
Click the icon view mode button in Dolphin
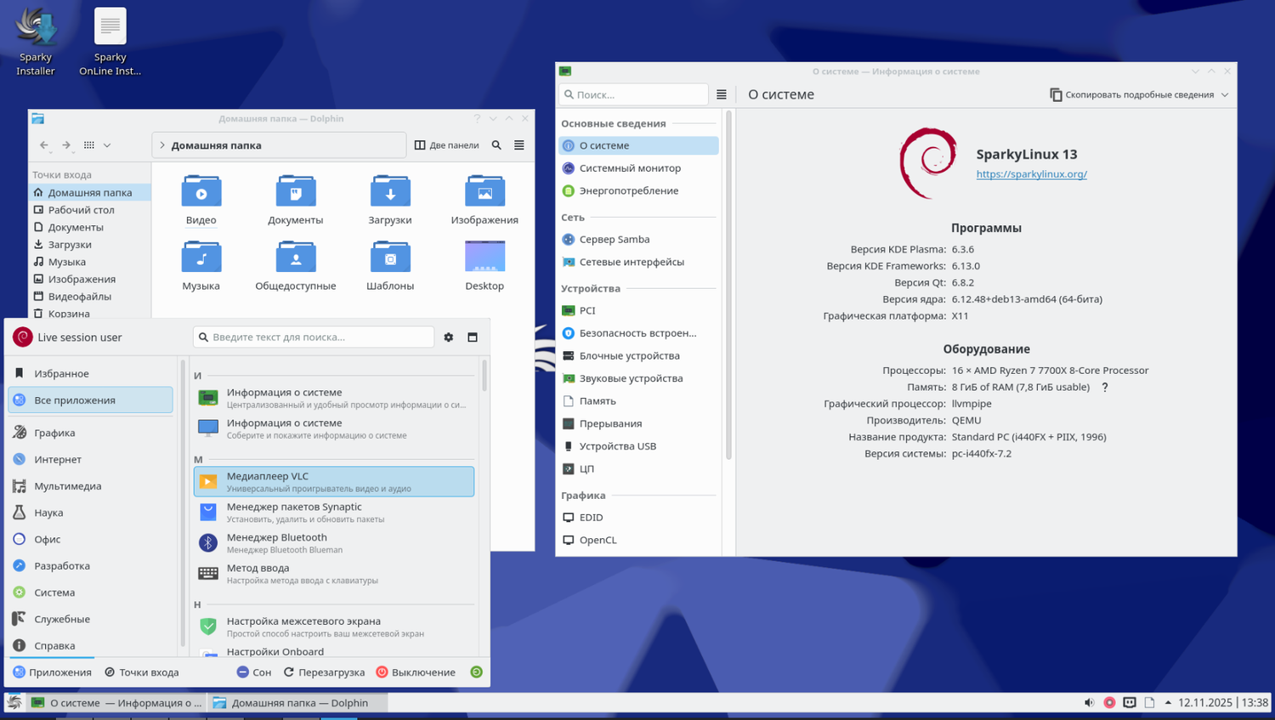coord(89,145)
